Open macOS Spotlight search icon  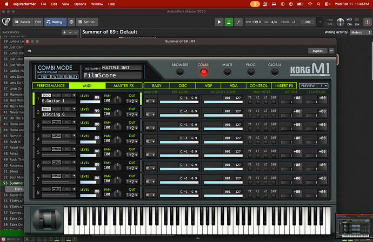click(x=318, y=4)
